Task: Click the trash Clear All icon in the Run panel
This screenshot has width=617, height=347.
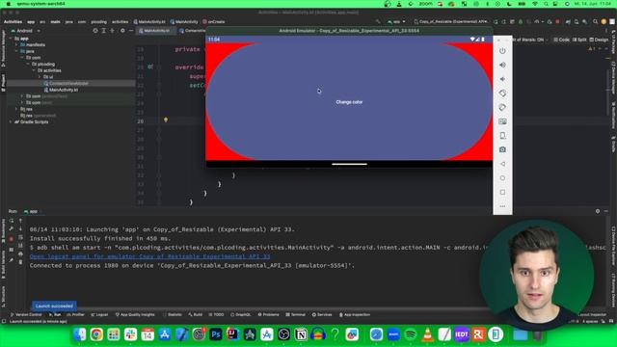Action: pos(20,262)
